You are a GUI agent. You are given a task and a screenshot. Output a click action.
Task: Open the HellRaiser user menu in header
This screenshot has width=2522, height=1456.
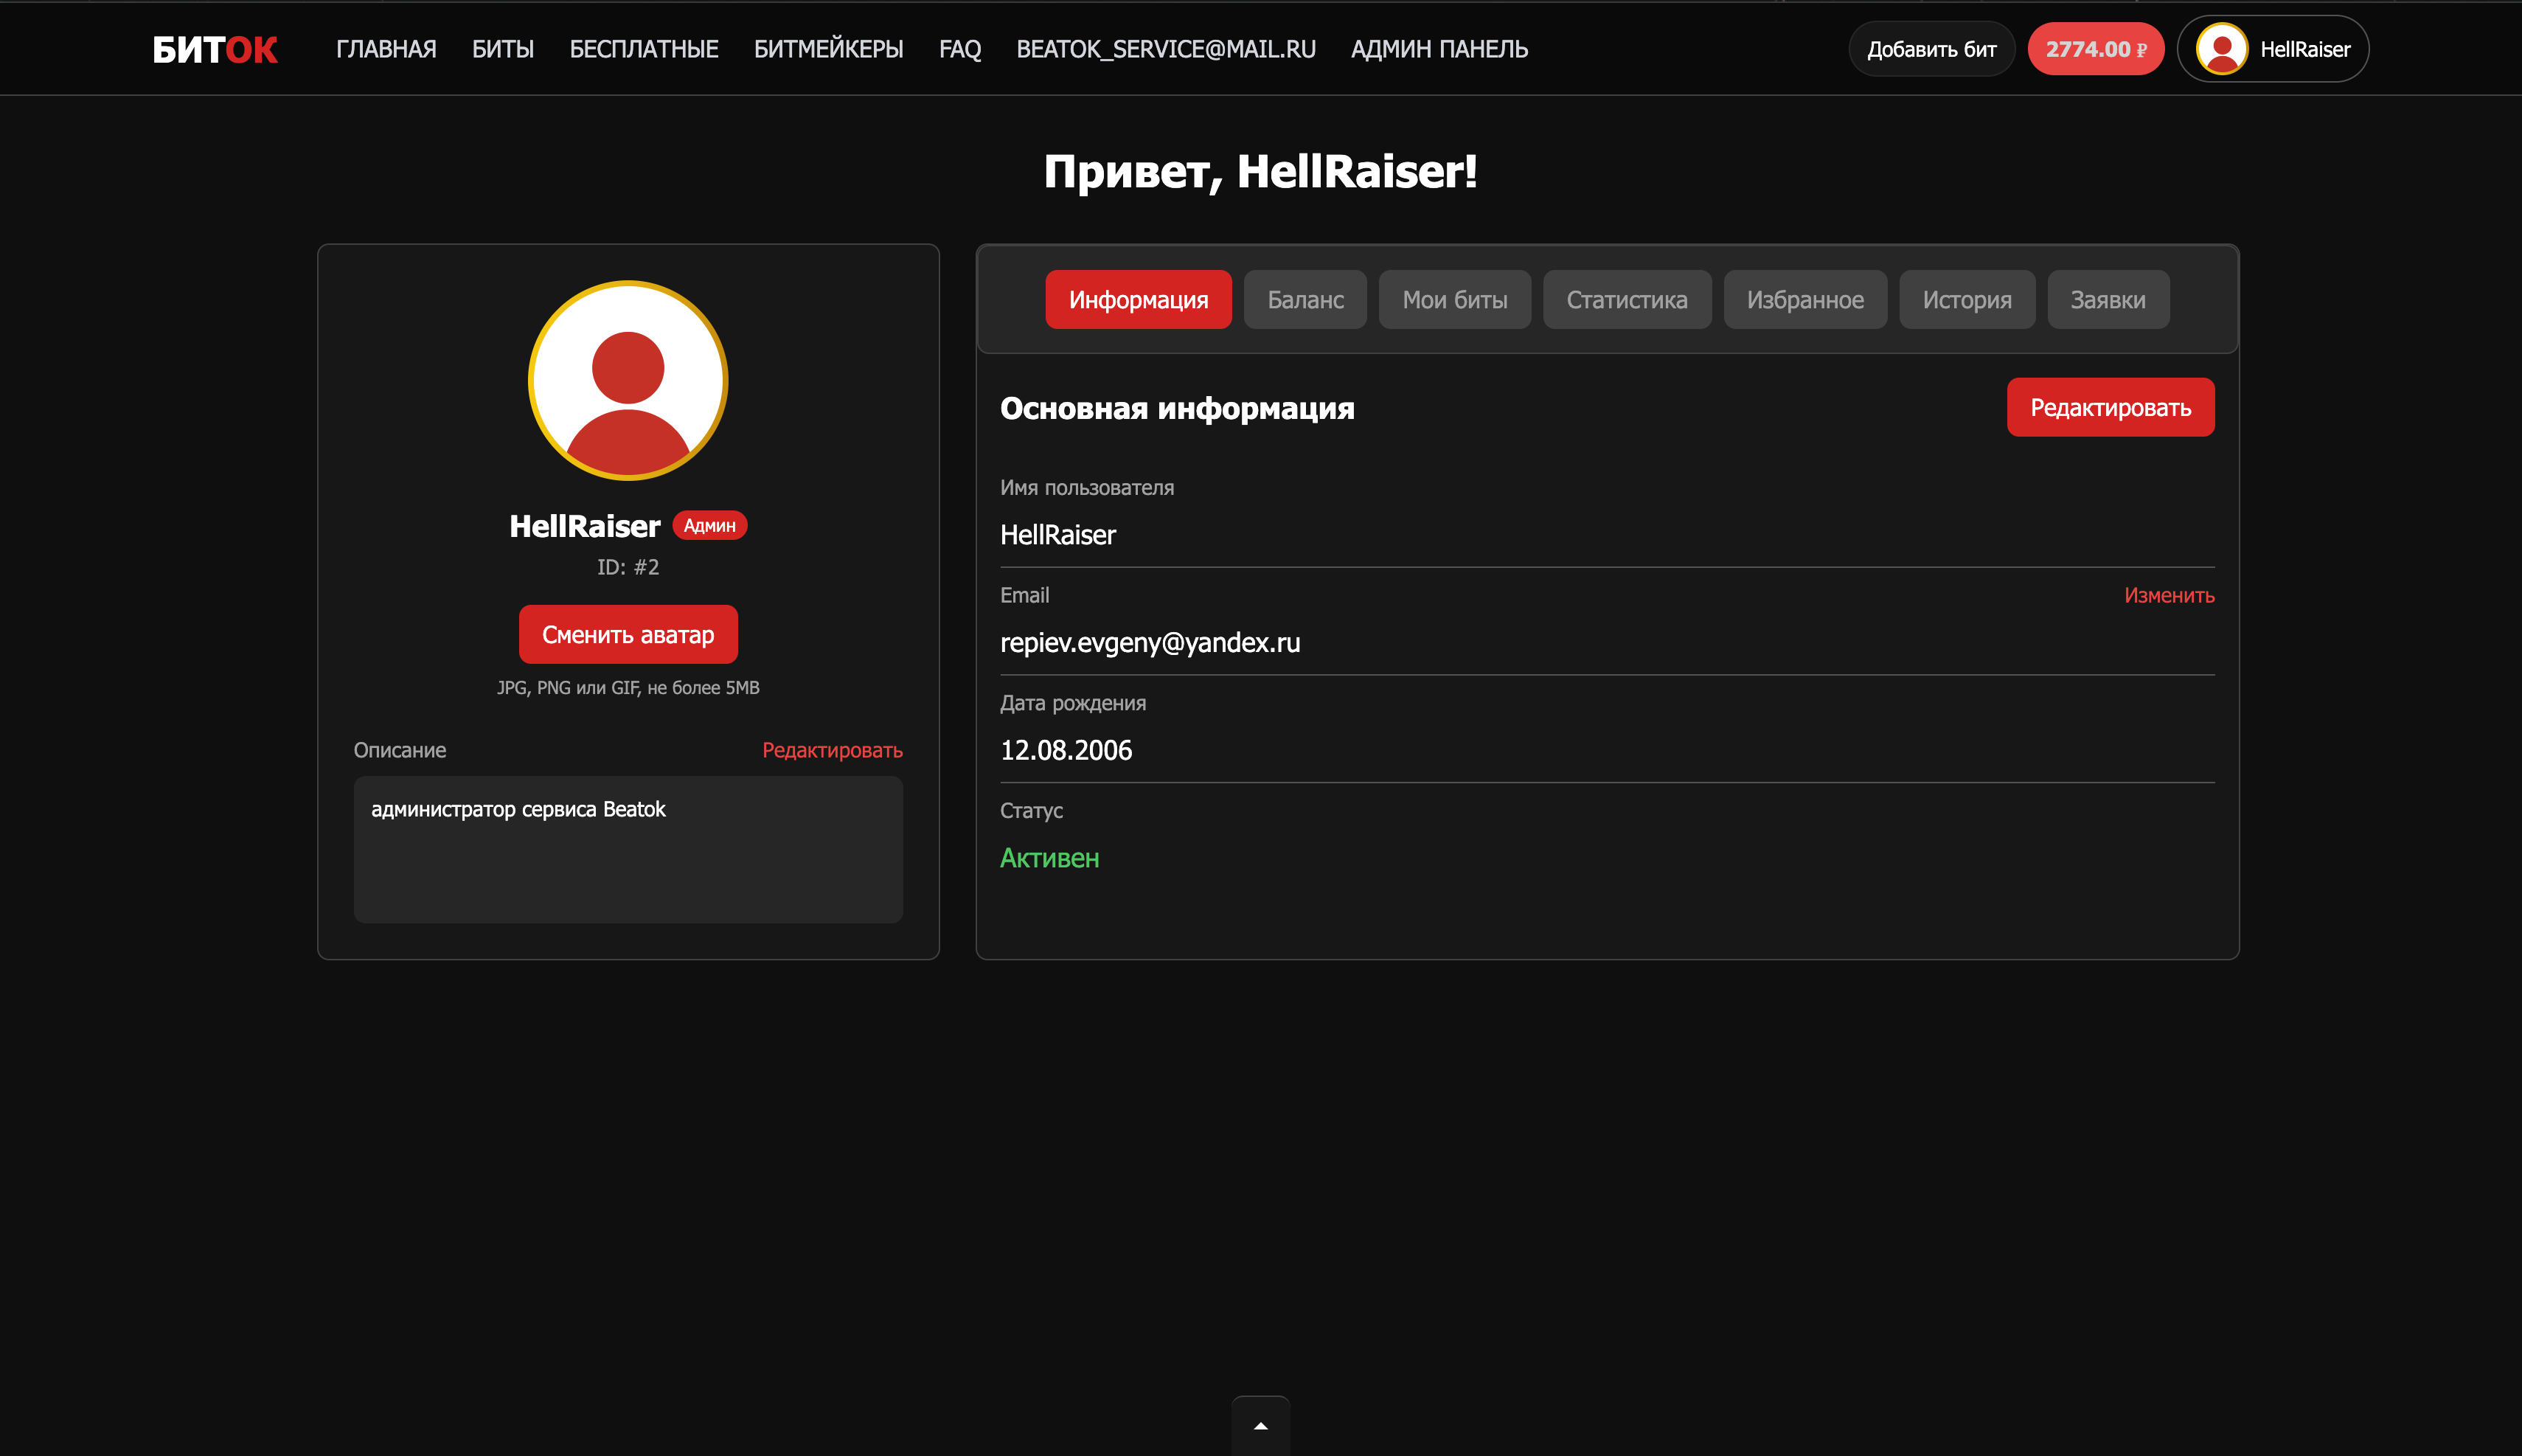[2272, 49]
